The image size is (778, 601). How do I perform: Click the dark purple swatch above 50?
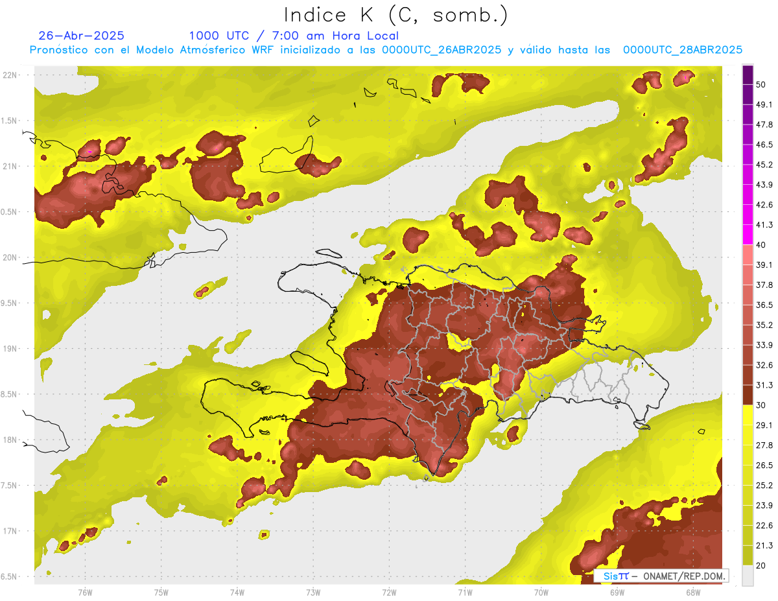click(x=748, y=75)
